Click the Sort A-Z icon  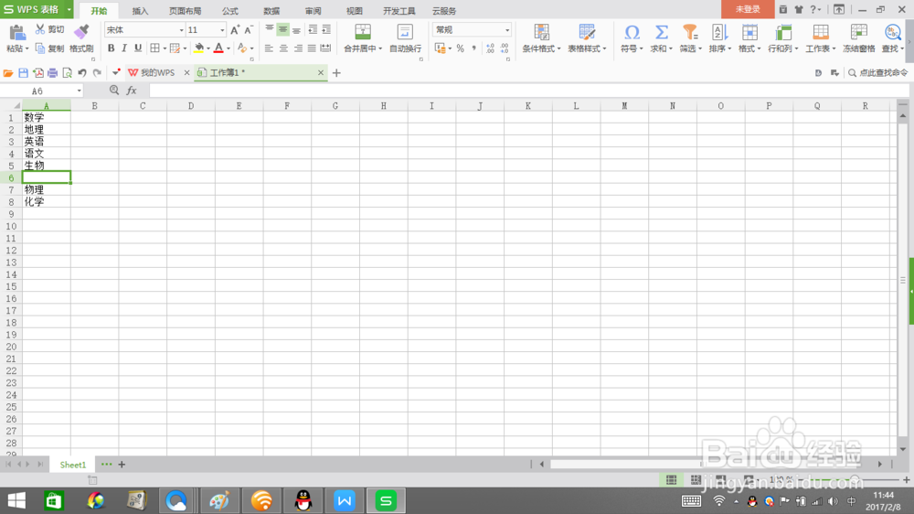[x=720, y=32]
